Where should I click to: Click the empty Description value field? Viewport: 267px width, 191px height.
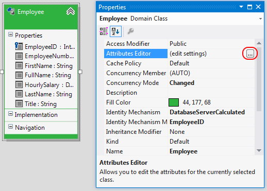pos(211,93)
